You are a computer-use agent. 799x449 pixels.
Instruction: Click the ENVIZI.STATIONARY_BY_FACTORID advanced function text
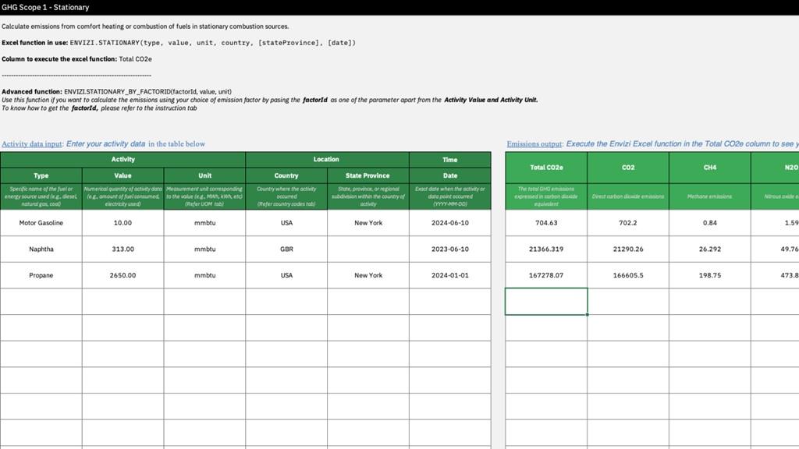pos(147,92)
